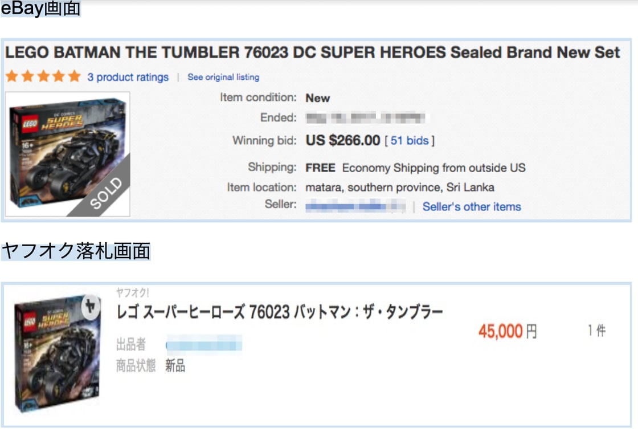
Task: Click the "1件" count text
Action: [596, 331]
